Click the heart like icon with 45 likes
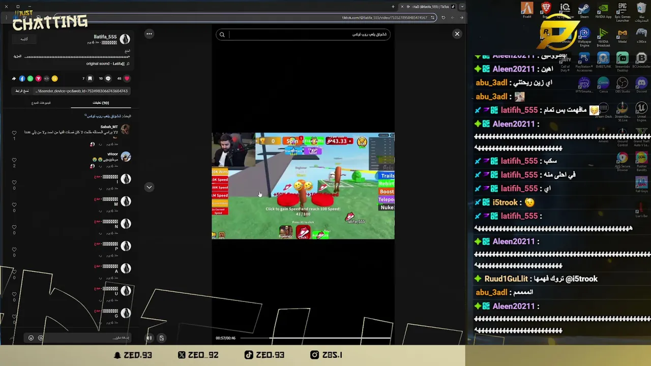This screenshot has width=651, height=366. (x=127, y=79)
